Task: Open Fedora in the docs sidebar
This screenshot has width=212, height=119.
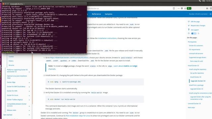Action: (11, 61)
